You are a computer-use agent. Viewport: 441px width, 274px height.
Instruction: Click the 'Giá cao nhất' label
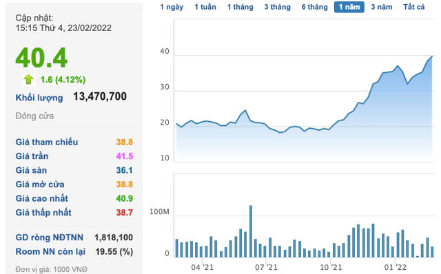click(41, 198)
